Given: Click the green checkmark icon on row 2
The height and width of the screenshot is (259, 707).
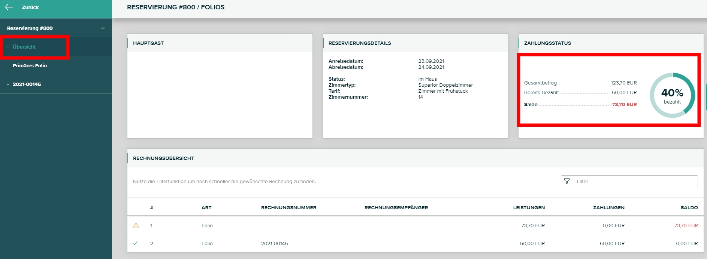Looking at the screenshot, I should coord(136,243).
